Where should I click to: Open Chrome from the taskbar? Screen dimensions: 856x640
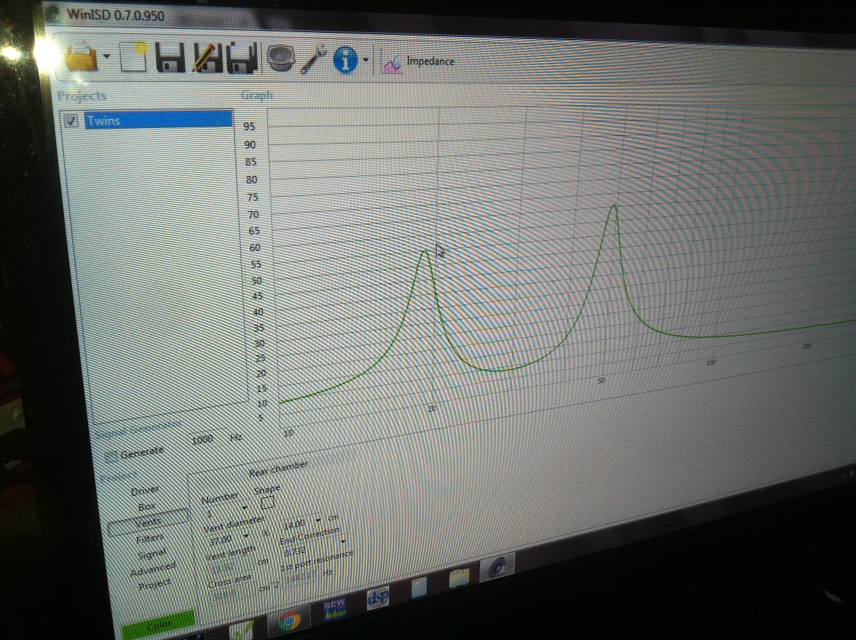click(x=289, y=622)
